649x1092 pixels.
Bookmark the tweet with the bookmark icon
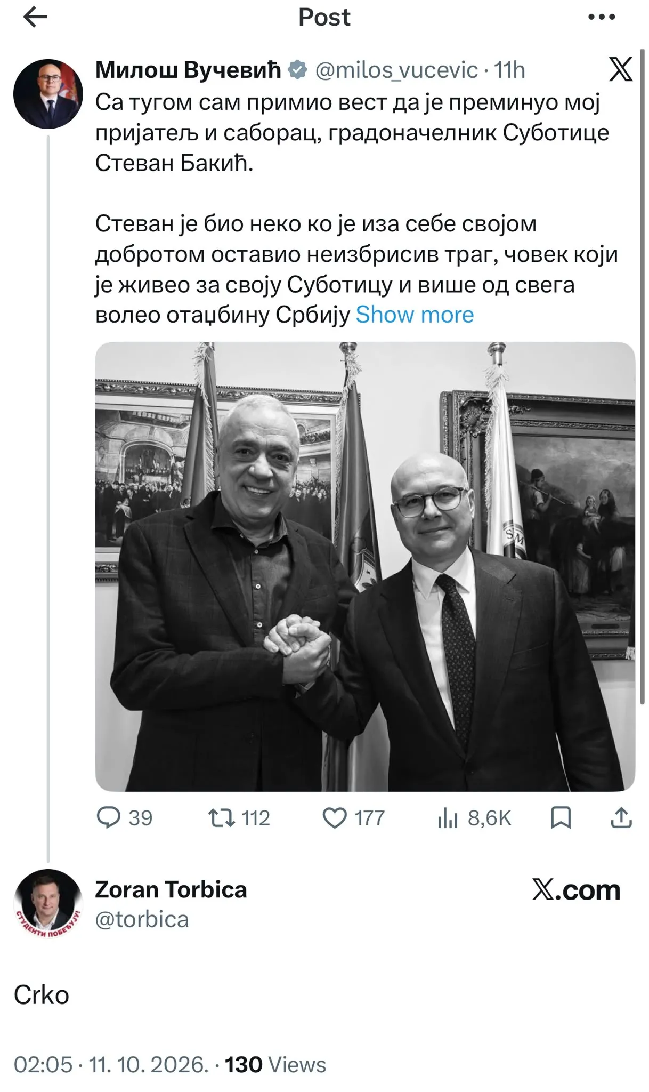pyautogui.click(x=561, y=818)
